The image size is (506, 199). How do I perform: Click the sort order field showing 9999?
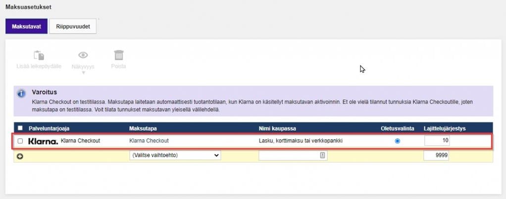(436, 156)
